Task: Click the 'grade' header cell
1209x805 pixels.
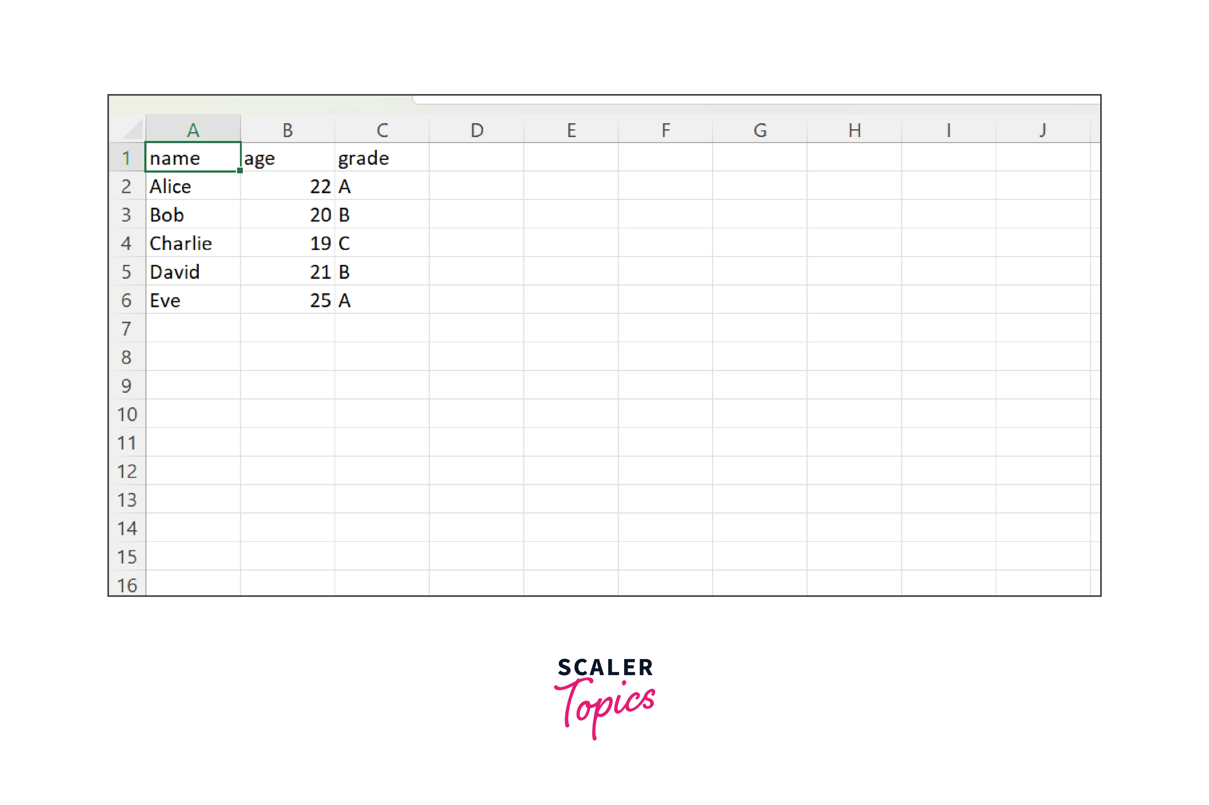Action: 382,158
